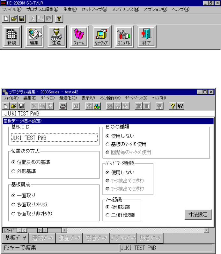
Task: Select 多値認識 mark recognition
Action: click(118, 207)
